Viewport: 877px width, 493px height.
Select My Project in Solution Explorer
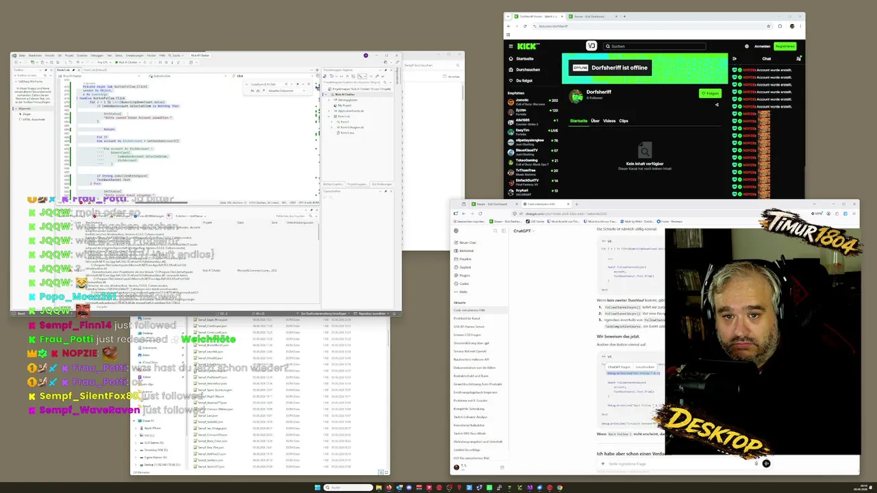(x=345, y=105)
